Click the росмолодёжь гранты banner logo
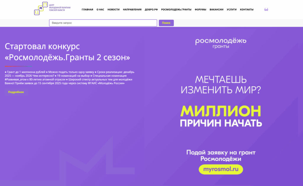This screenshot has width=303, height=186. 221,43
